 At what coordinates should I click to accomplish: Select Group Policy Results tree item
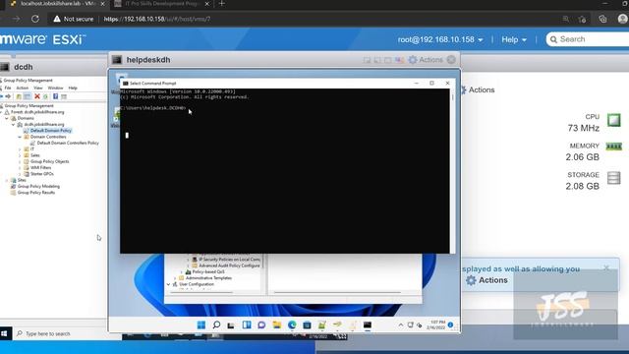coord(36,193)
